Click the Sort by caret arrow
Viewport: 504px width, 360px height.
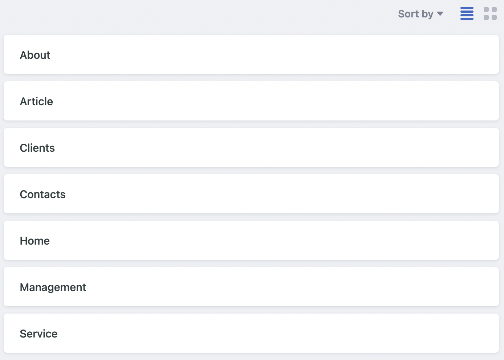(x=440, y=14)
